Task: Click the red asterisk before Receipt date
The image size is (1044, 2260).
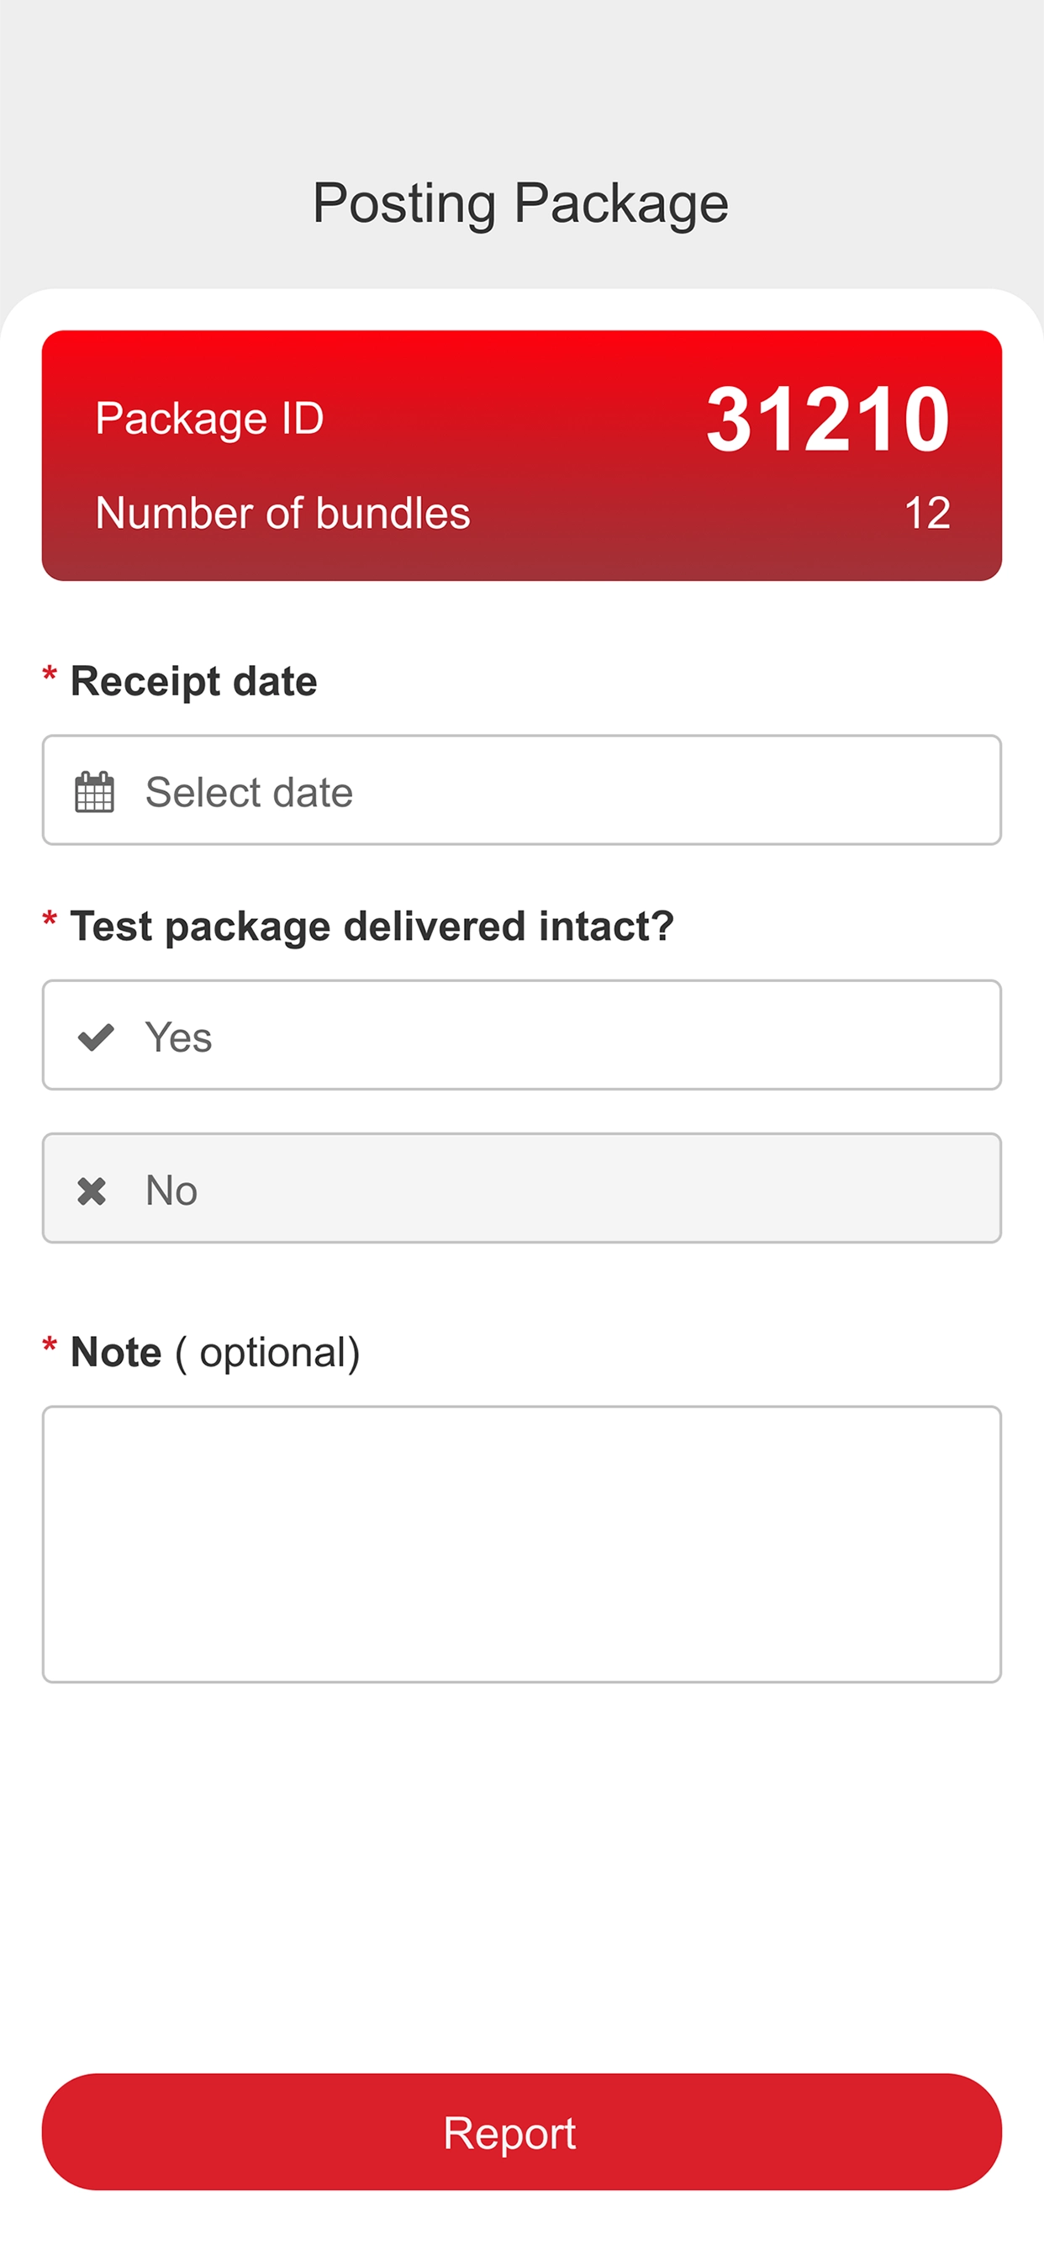Action: (x=50, y=677)
